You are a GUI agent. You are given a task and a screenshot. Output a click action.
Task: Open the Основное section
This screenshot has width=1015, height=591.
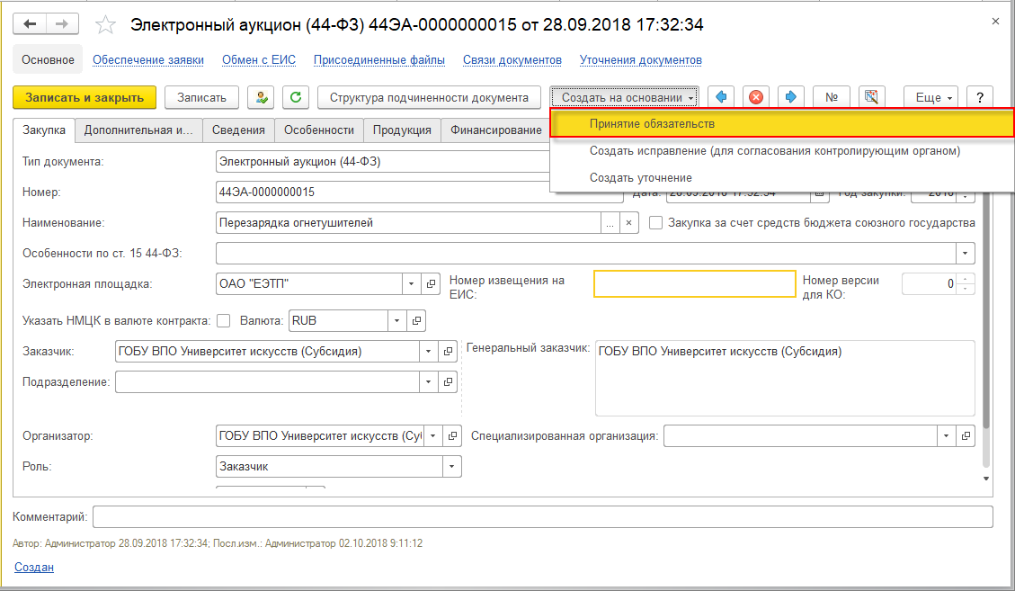[x=48, y=59]
